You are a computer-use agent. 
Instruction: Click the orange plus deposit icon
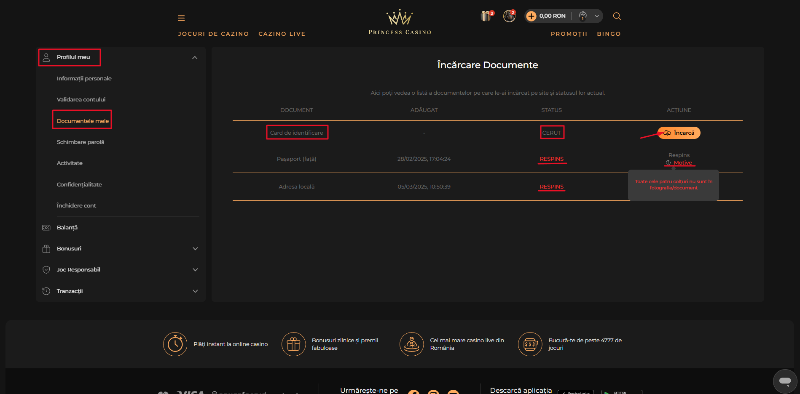[531, 16]
